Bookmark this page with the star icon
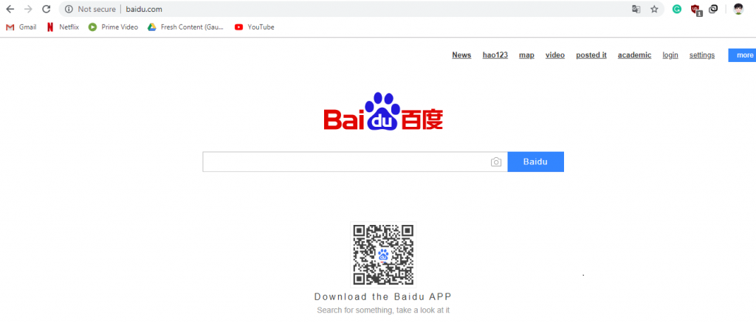The height and width of the screenshot is (323, 756). (654, 9)
